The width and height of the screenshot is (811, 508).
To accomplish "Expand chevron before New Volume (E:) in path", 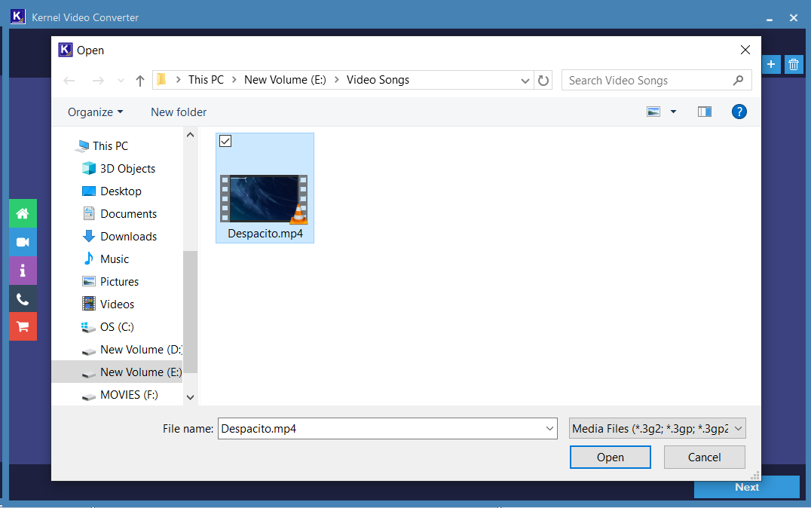I will tap(234, 80).
